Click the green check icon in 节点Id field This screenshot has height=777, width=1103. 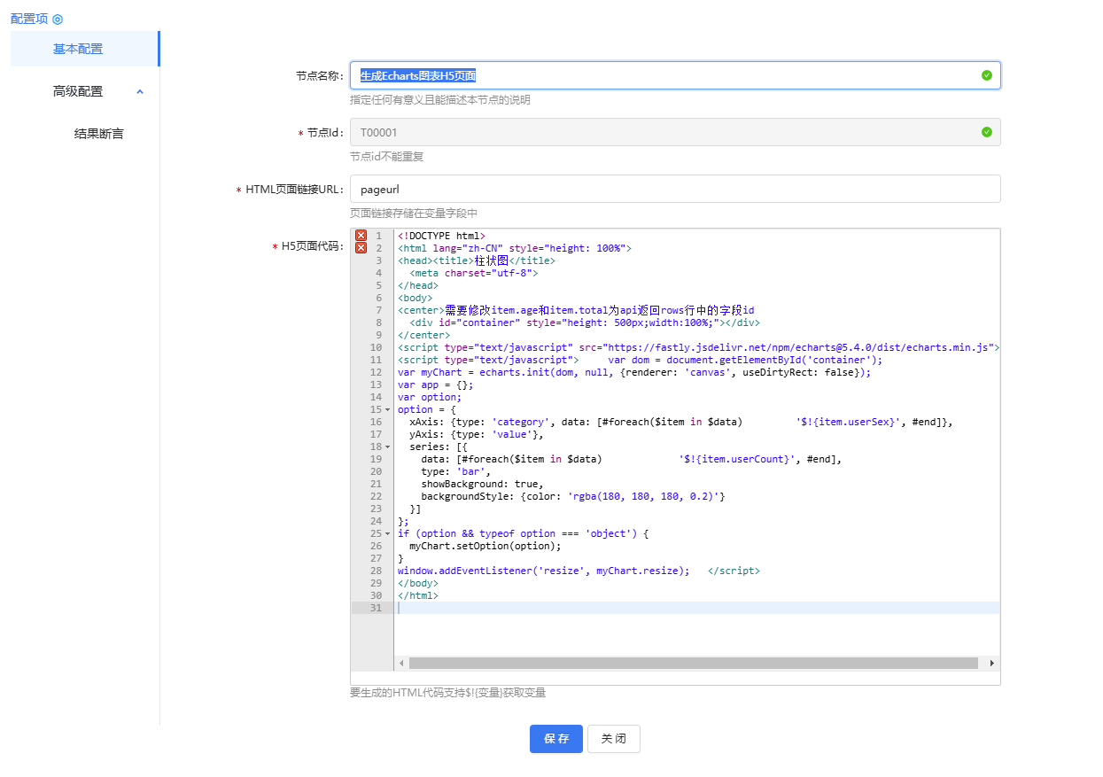(x=987, y=132)
